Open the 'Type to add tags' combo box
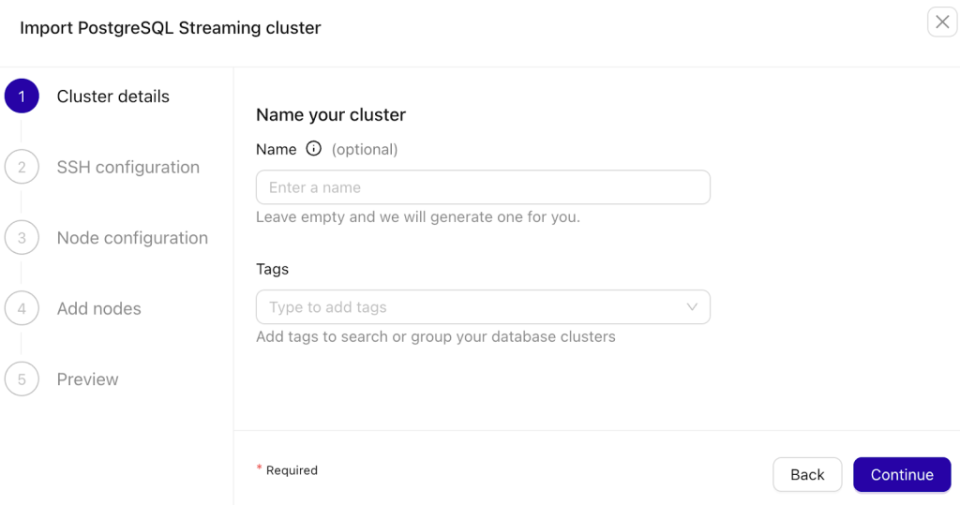 [469, 307]
